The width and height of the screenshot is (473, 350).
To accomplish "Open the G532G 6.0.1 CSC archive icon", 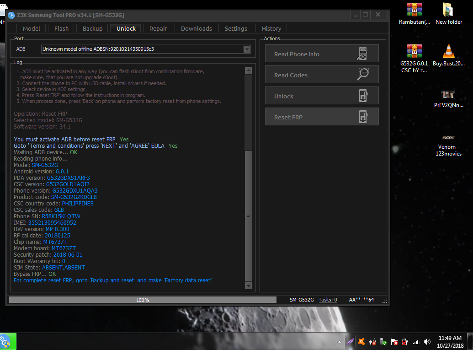I will 414,59.
